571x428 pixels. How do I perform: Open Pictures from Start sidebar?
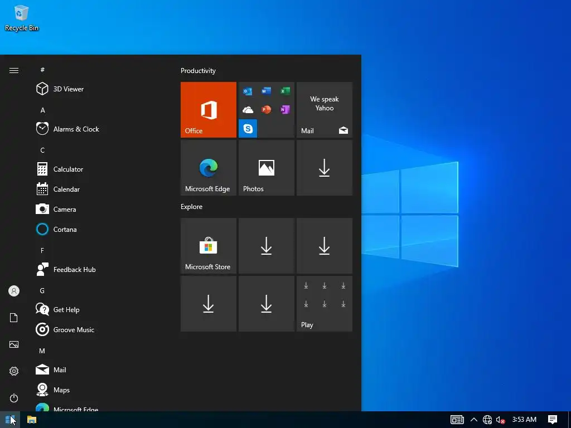tap(14, 344)
